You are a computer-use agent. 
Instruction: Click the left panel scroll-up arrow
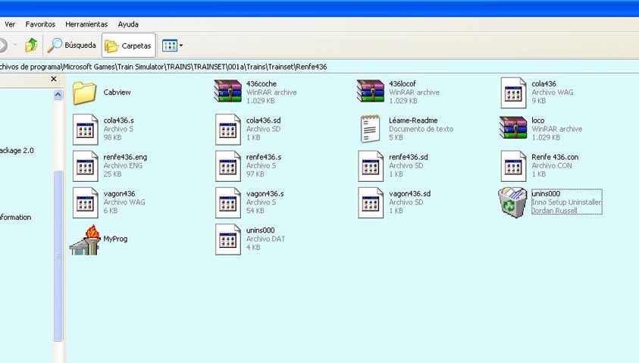[58, 95]
